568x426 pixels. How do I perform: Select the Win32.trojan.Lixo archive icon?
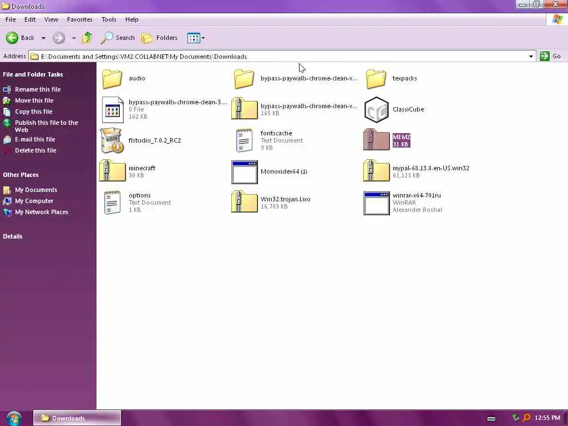[245, 202]
